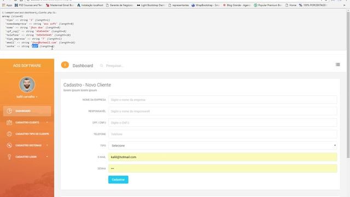
Task: Click the search magnifier icon
Action: (102, 66)
